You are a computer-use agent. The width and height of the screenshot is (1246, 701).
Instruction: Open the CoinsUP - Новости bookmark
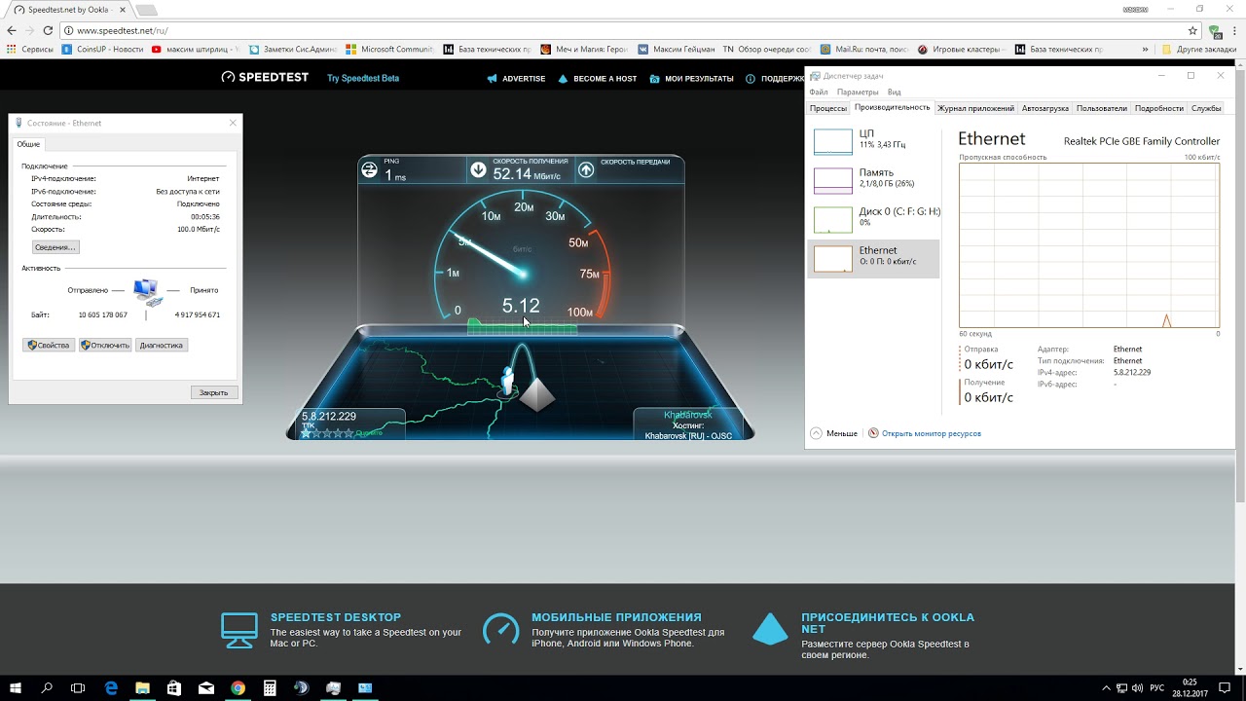[102, 49]
